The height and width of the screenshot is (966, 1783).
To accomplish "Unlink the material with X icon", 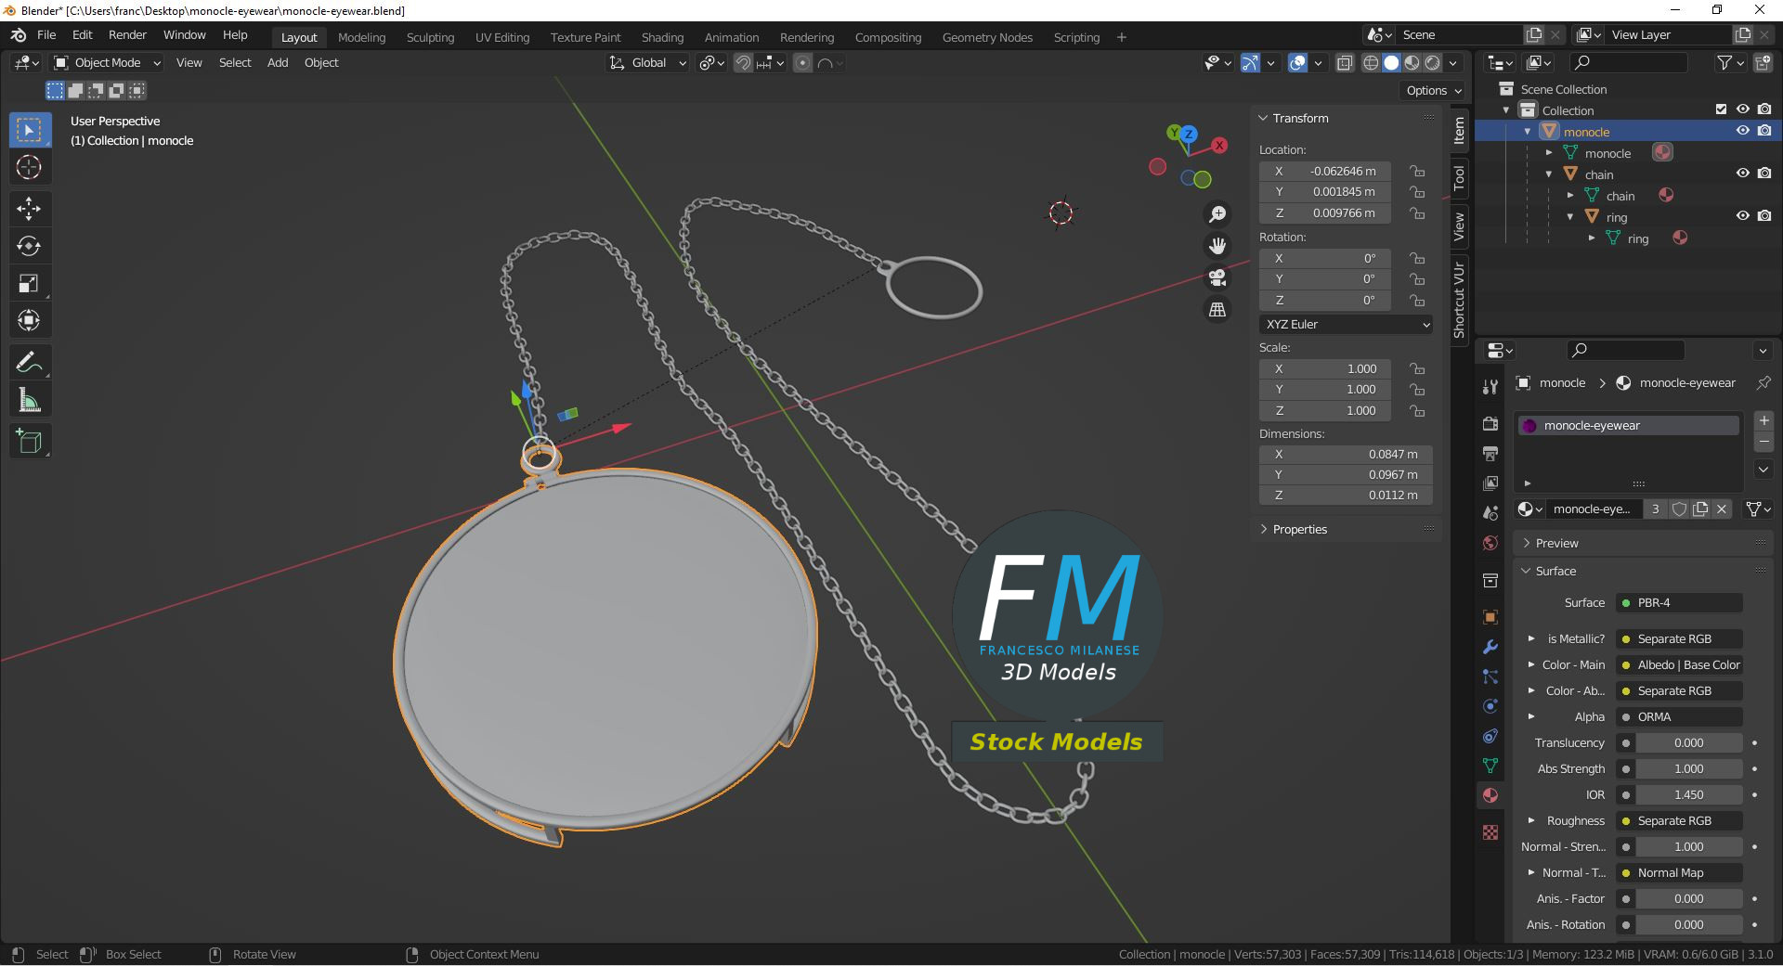I will [1722, 509].
